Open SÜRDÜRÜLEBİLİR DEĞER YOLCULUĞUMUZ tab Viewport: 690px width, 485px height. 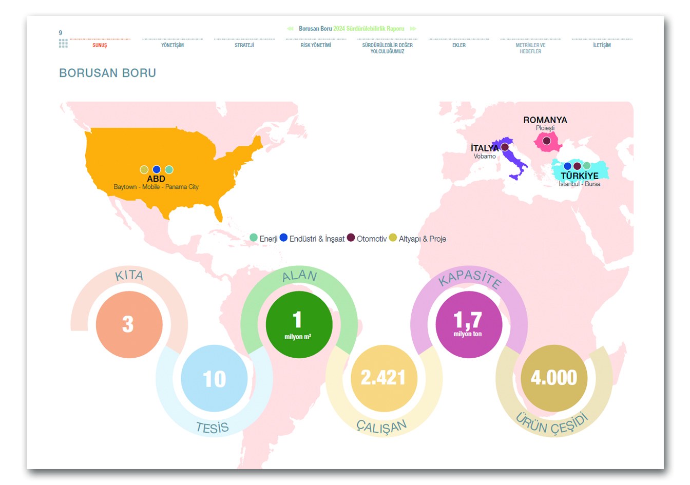point(388,48)
